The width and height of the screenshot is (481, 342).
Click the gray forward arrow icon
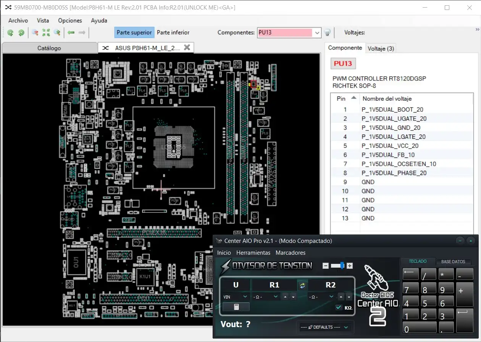tap(82, 33)
